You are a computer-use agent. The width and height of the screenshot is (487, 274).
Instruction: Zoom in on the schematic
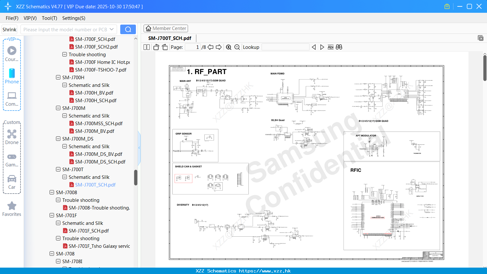click(229, 47)
